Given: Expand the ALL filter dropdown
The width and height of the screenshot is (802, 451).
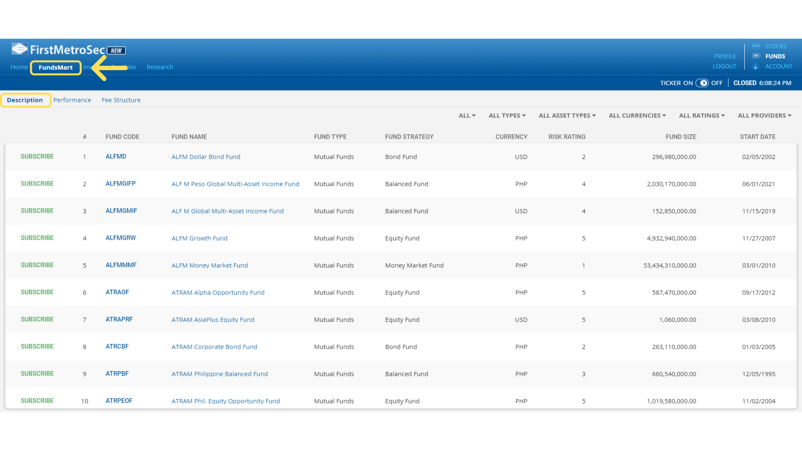Looking at the screenshot, I should pyautogui.click(x=467, y=116).
